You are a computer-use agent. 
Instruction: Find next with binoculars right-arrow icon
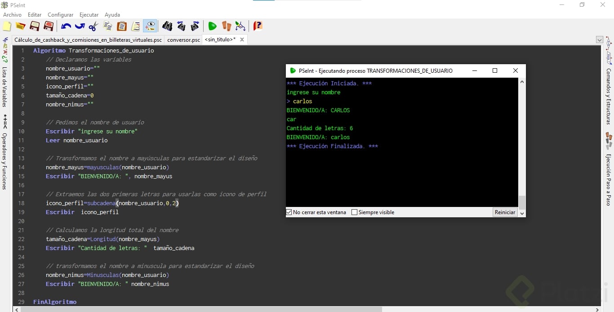[195, 26]
